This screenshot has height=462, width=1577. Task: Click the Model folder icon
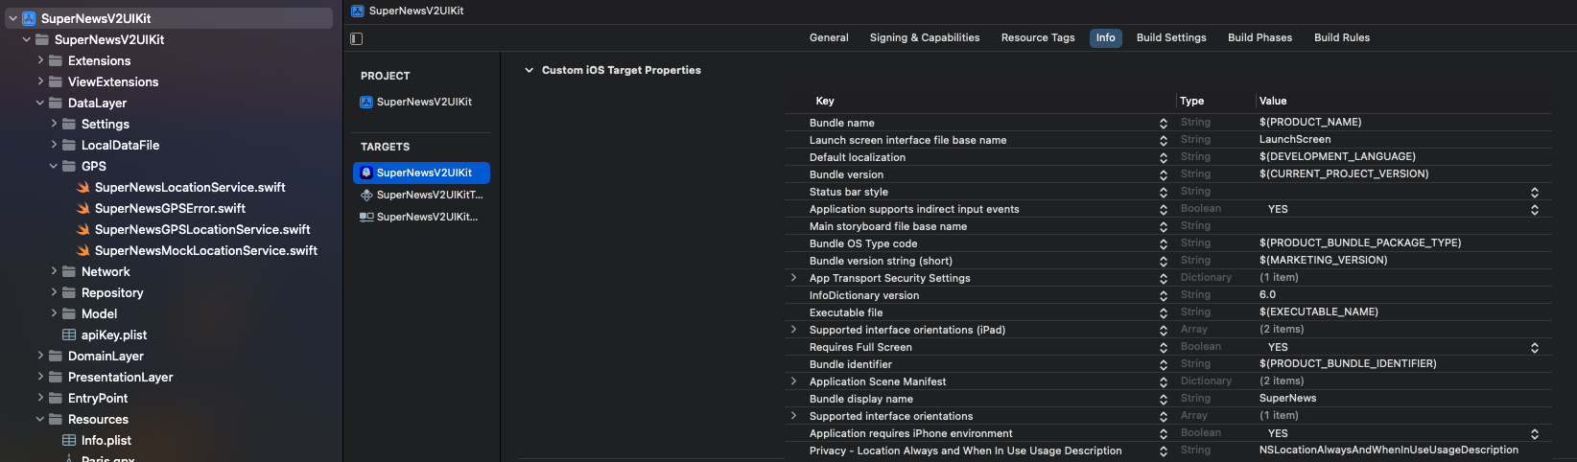pos(69,313)
